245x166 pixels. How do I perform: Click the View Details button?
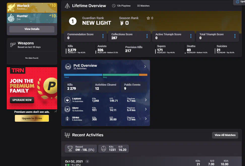tap(32, 29)
